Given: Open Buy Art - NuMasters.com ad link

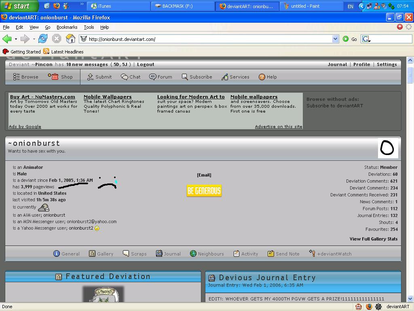Looking at the screenshot, I should pos(42,97).
